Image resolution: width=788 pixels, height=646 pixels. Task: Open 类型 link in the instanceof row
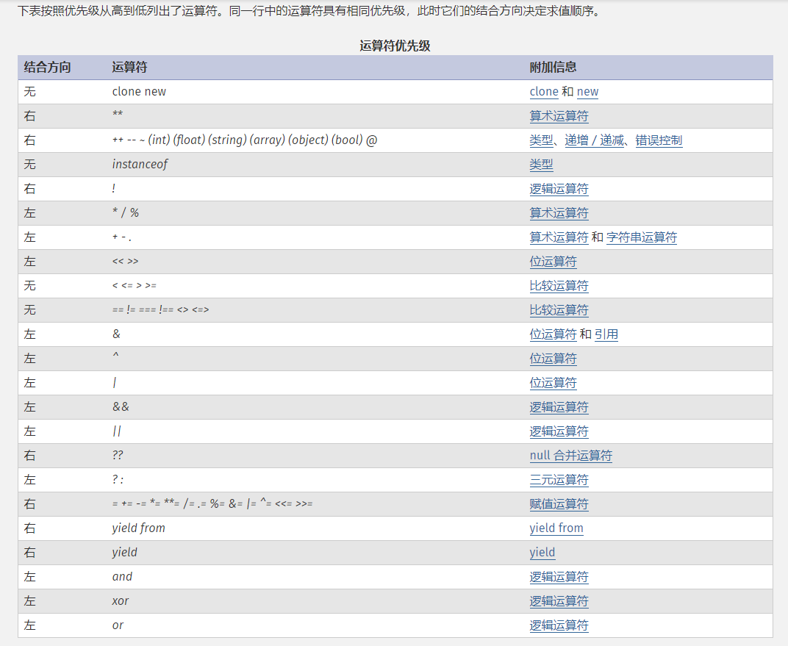coord(541,165)
